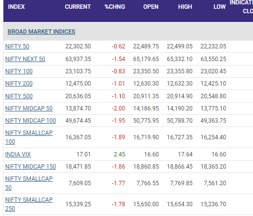The height and width of the screenshot is (216, 253).
Task: Click the INDEX column header
Action: (16, 7)
